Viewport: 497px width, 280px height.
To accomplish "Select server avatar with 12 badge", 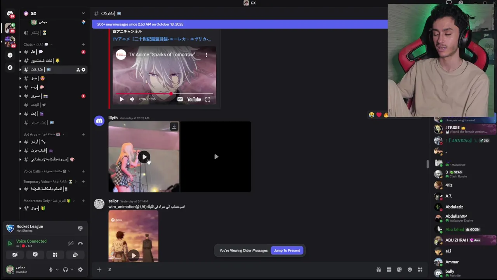I will [10, 28].
